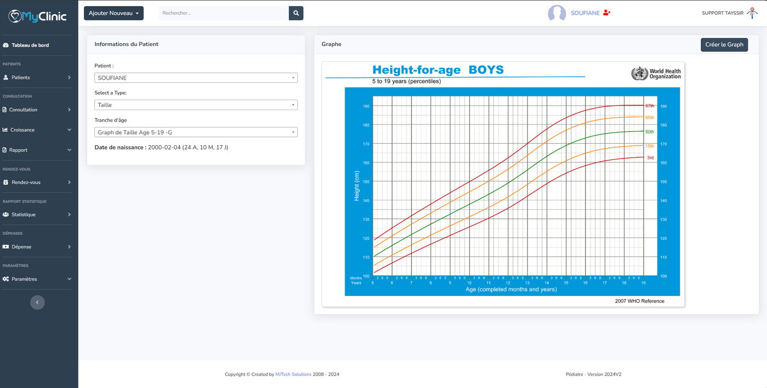
Task: Collapse the sidebar with the round arrow button
Action: tap(37, 302)
